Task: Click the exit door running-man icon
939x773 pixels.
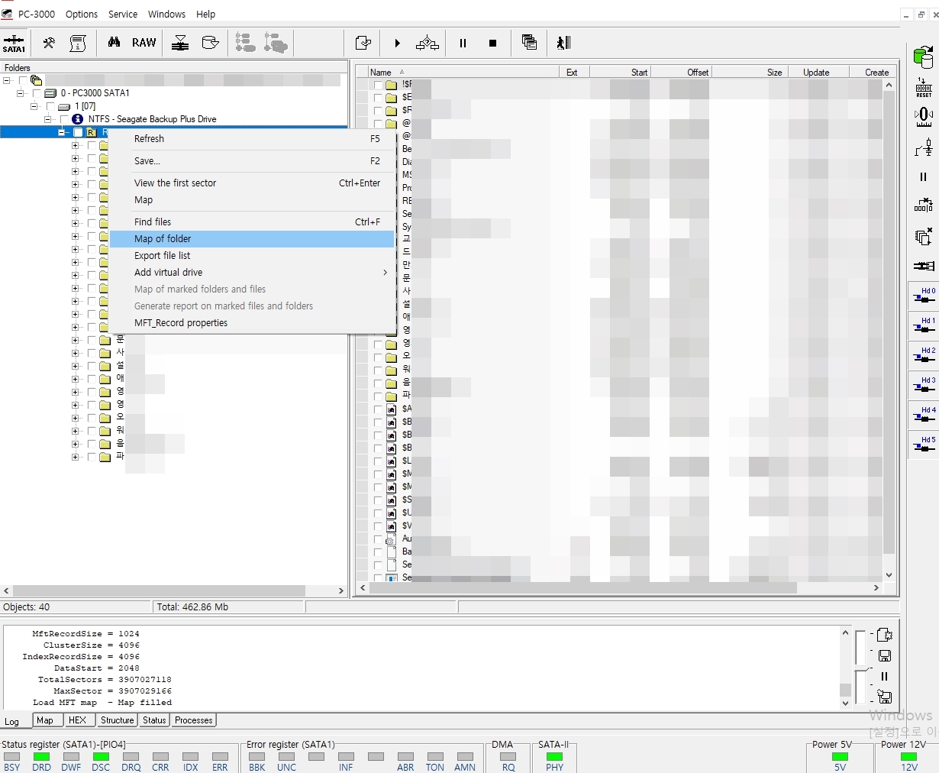Action: click(x=563, y=43)
